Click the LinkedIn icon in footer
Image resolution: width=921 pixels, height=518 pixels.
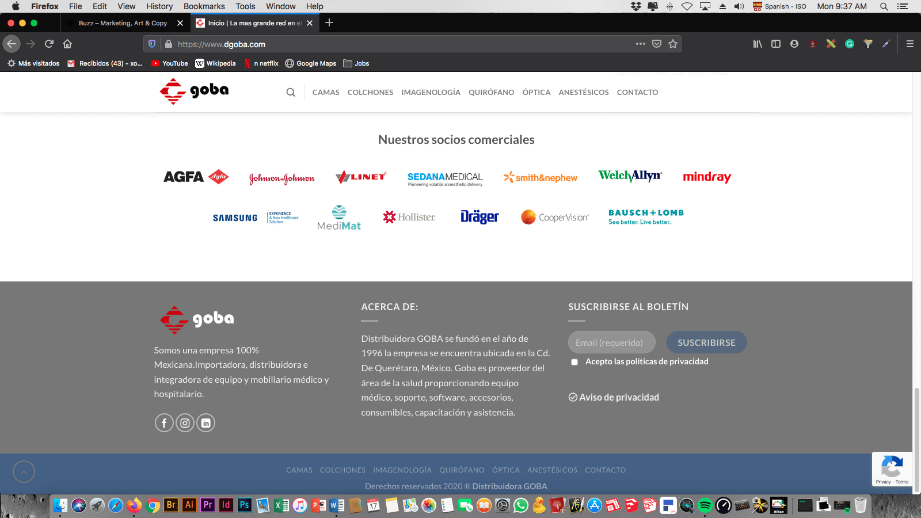[205, 423]
